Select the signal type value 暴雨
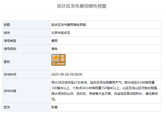 tap(54, 41)
